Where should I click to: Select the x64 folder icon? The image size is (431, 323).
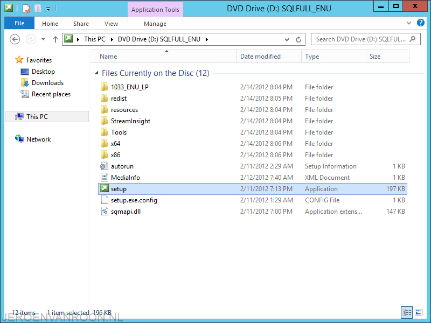tap(104, 143)
